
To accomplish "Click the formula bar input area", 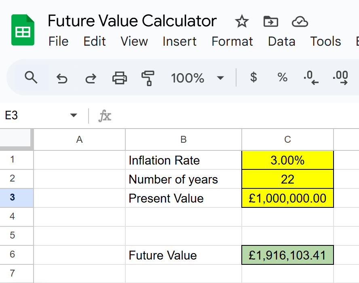I will coord(234,116).
